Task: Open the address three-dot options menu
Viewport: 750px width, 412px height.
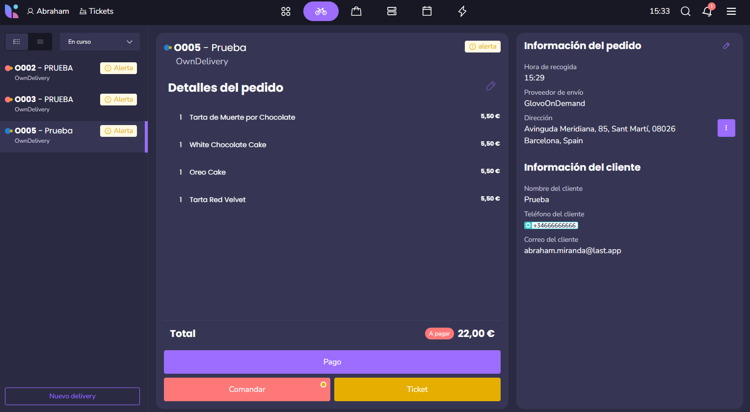Action: [x=726, y=128]
